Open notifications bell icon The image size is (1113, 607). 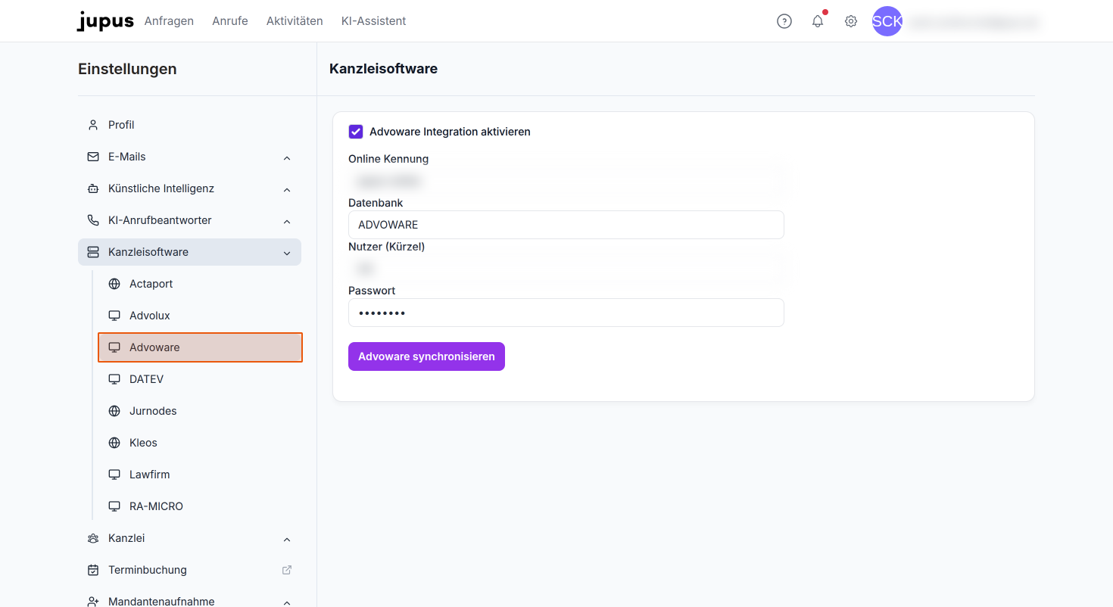tap(818, 21)
